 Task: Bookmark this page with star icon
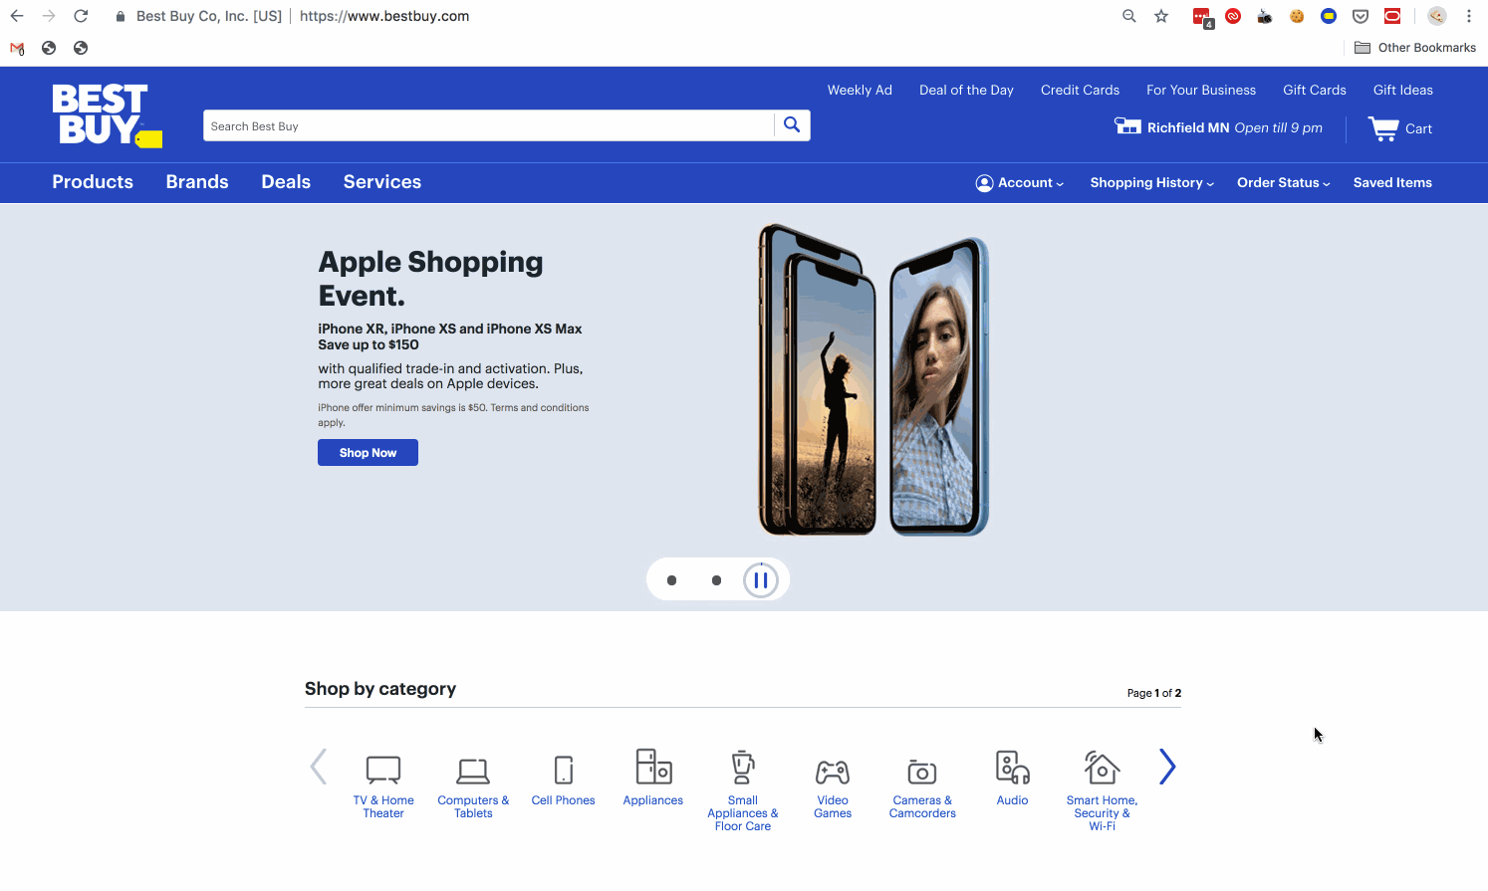click(1161, 16)
